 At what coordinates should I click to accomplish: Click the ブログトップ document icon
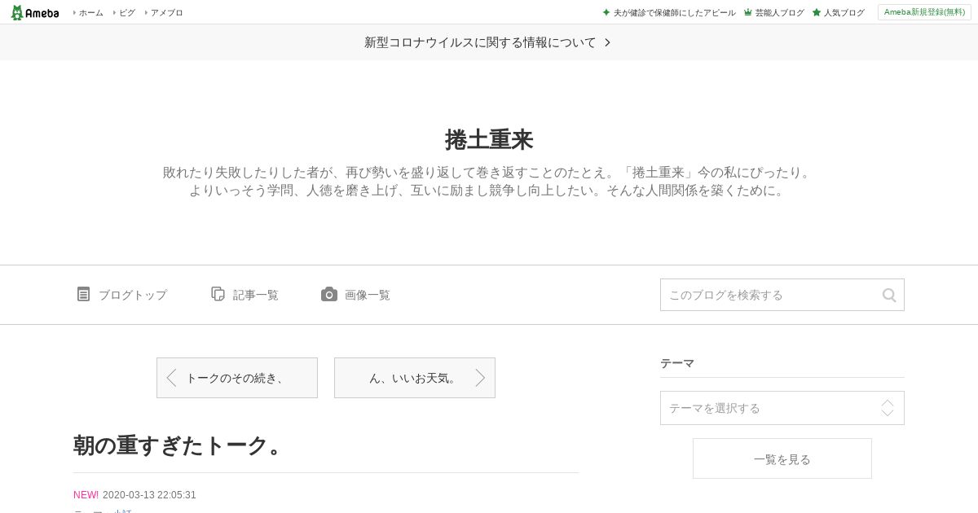click(83, 294)
